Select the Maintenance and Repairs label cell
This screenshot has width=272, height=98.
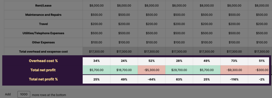[43, 15]
